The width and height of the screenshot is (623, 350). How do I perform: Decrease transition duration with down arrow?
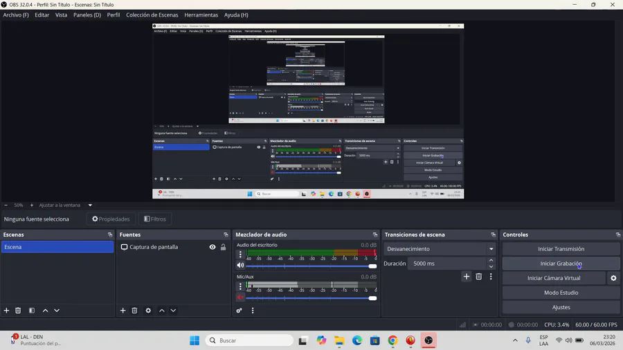pyautogui.click(x=491, y=267)
